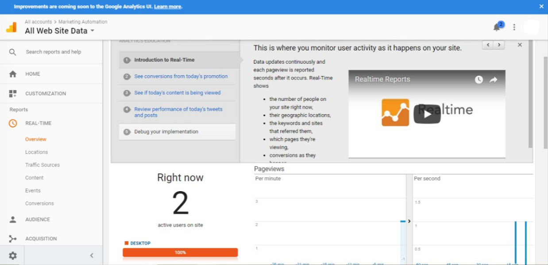The height and width of the screenshot is (265, 548).
Task: Click the Audience person icon
Action: [13, 219]
